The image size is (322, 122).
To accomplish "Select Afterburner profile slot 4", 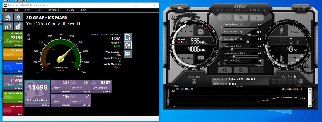I will point(290,82).
